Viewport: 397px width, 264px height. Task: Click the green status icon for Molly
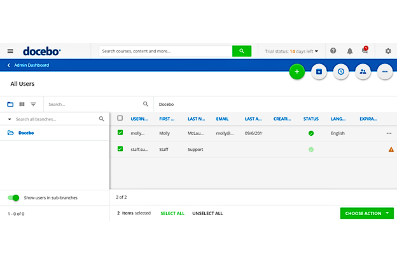pyautogui.click(x=311, y=133)
